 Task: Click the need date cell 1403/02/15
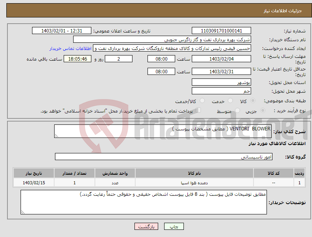(34, 183)
